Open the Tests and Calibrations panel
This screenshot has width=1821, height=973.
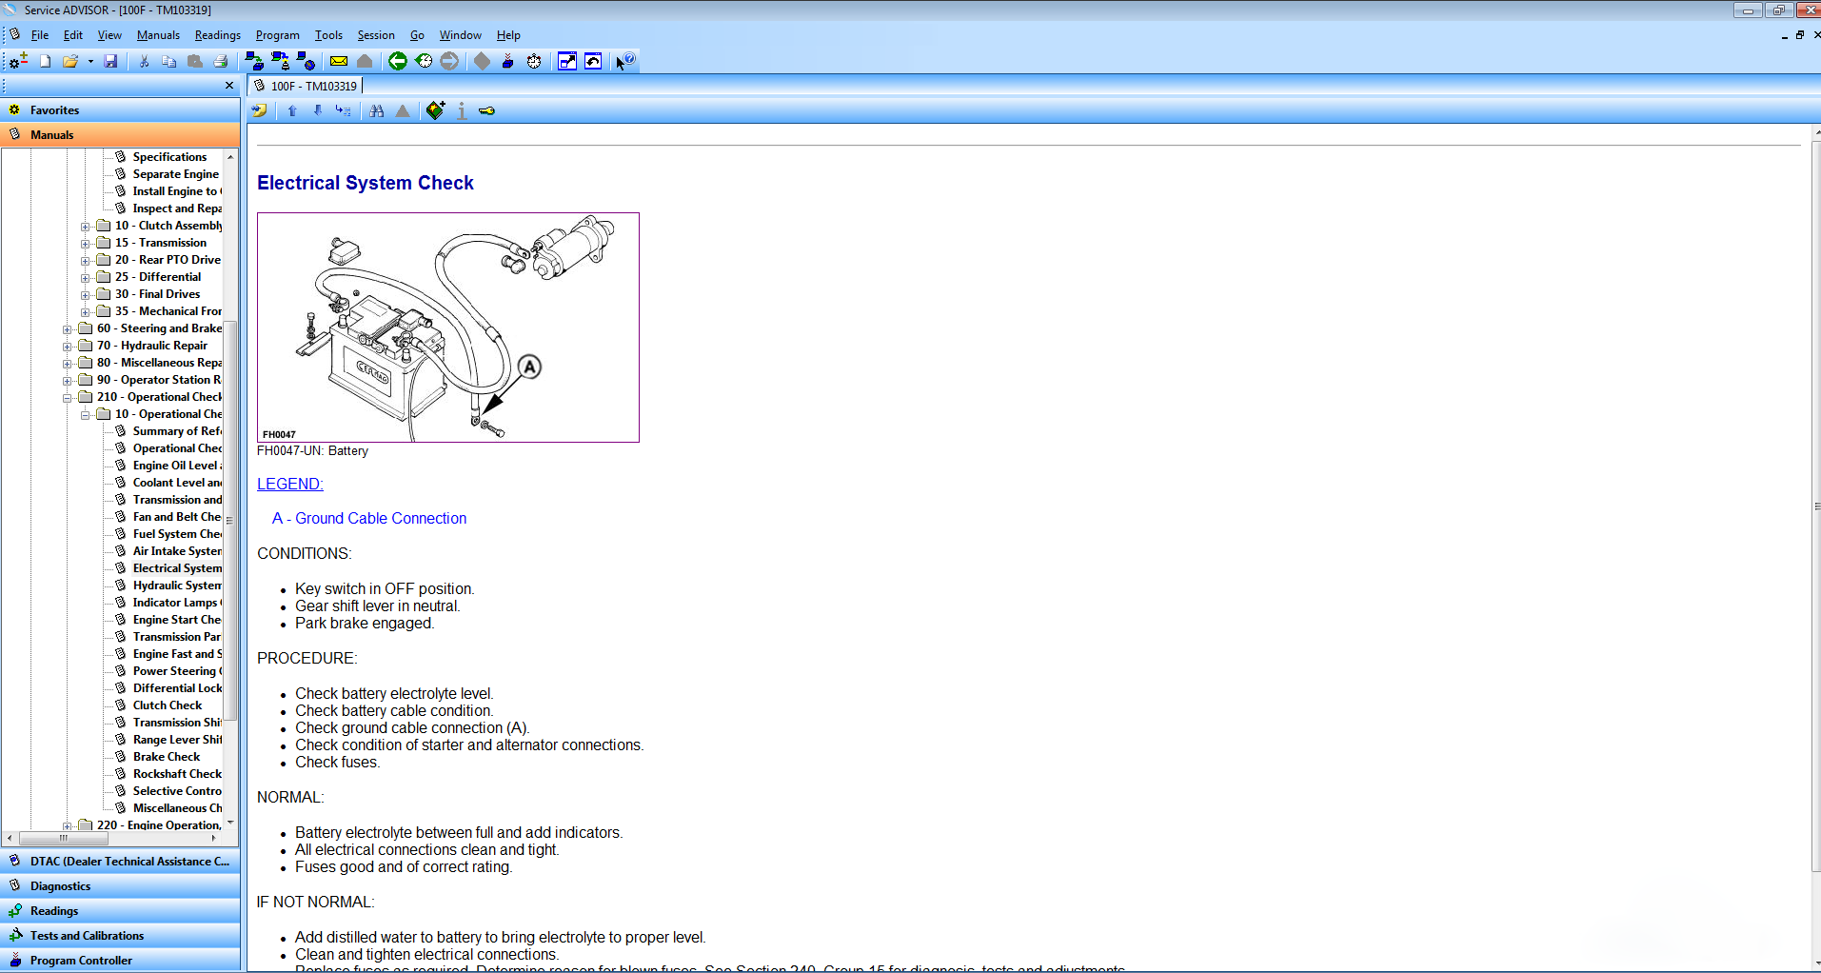(120, 936)
